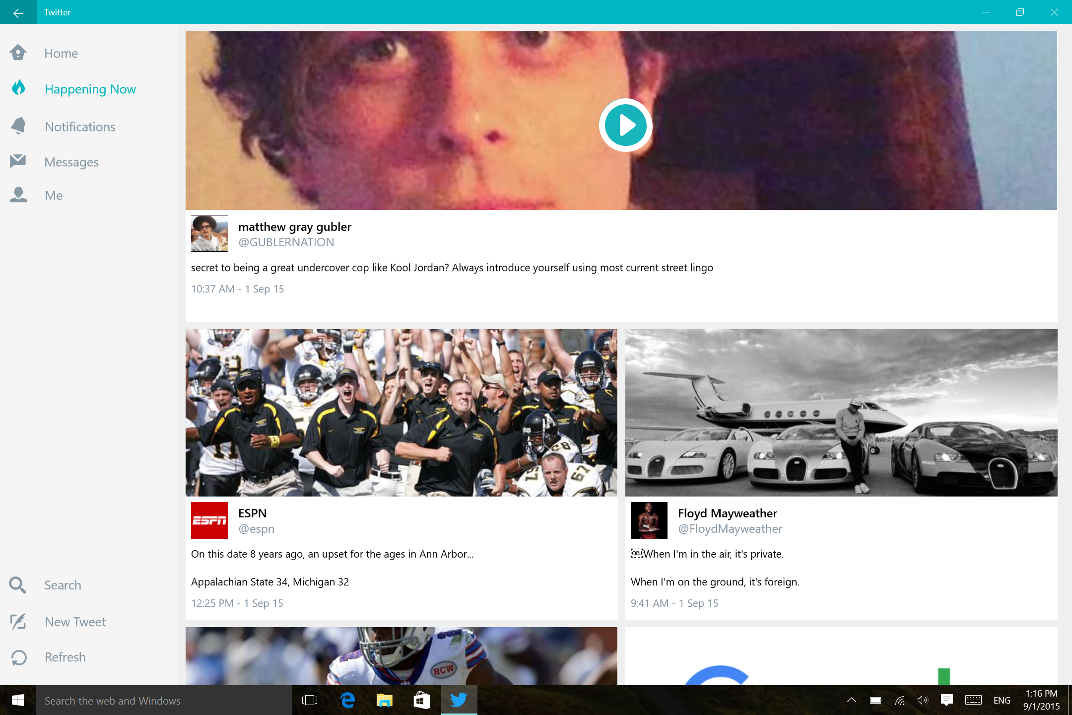Click the Me profile icon
The image size is (1072, 715).
[18, 195]
